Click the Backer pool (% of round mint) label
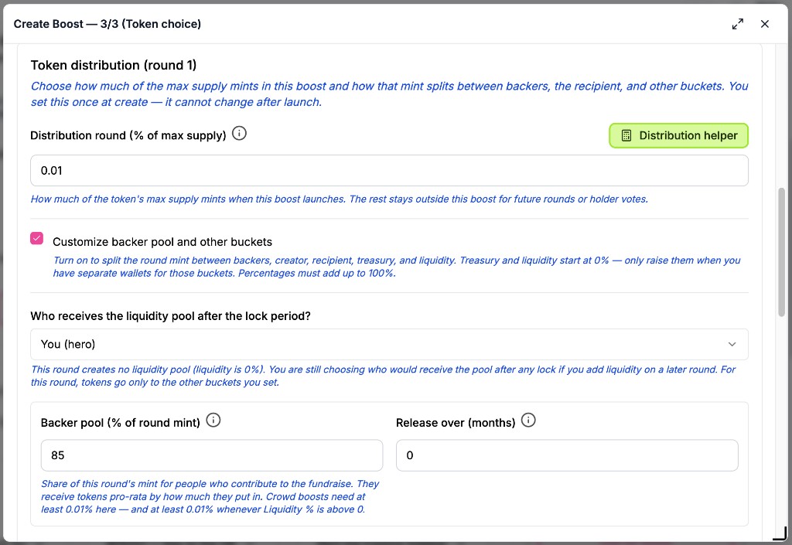 [120, 423]
